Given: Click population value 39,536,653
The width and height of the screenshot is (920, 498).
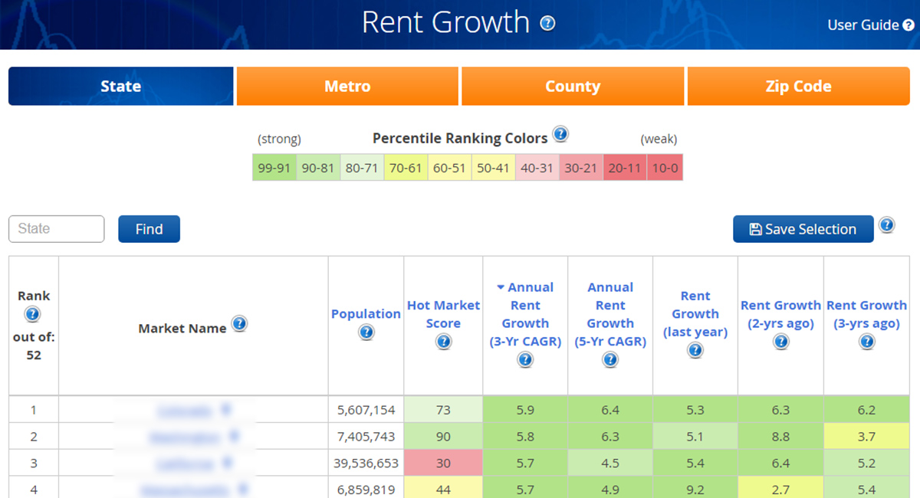Looking at the screenshot, I should click(366, 463).
